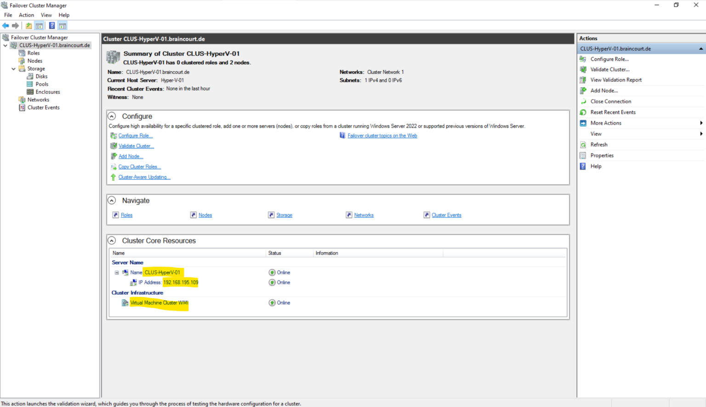Click the Forward arrow toolbar icon

[x=16, y=26]
